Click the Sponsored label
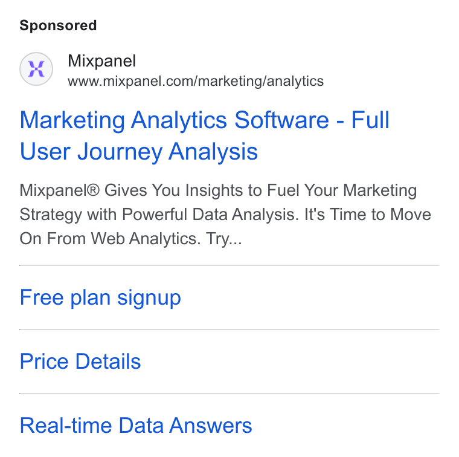 click(58, 26)
